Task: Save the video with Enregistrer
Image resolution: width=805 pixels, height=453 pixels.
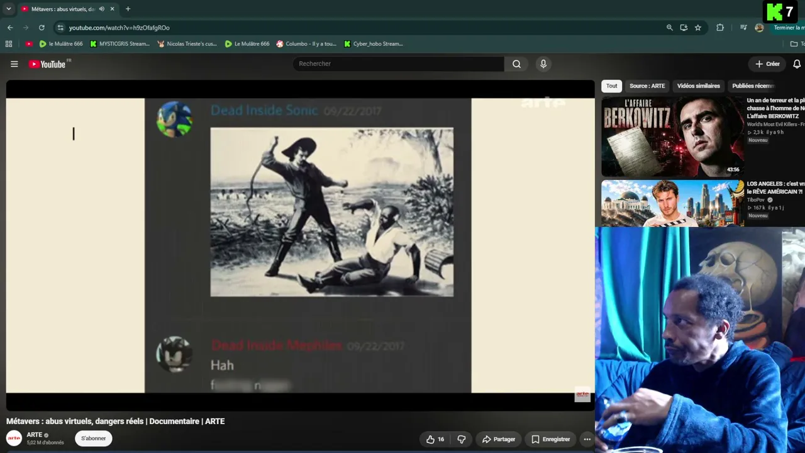Action: coord(551,439)
